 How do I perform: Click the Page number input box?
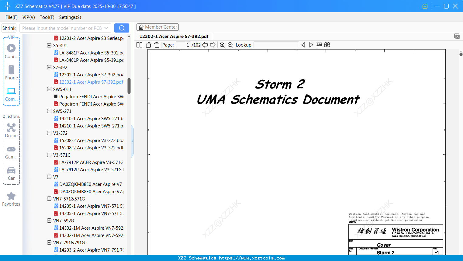click(x=183, y=45)
